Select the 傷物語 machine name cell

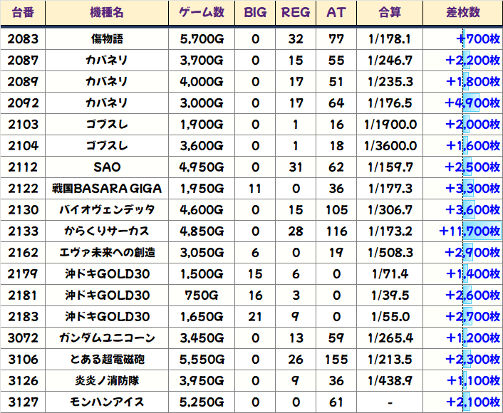coord(106,39)
